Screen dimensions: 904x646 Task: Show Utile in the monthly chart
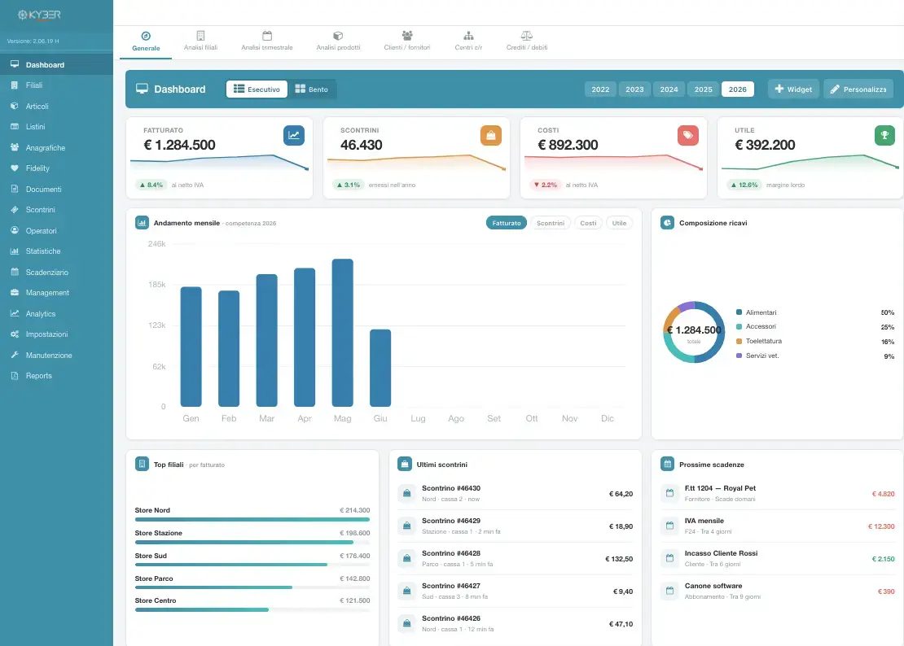619,223
